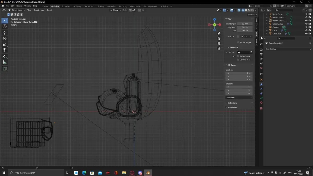Hide blade backup using its eye icon
This screenshot has height=176, width=313.
tap(306, 24)
